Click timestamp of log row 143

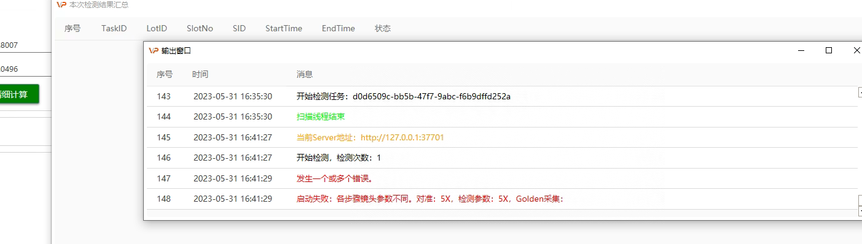[233, 96]
